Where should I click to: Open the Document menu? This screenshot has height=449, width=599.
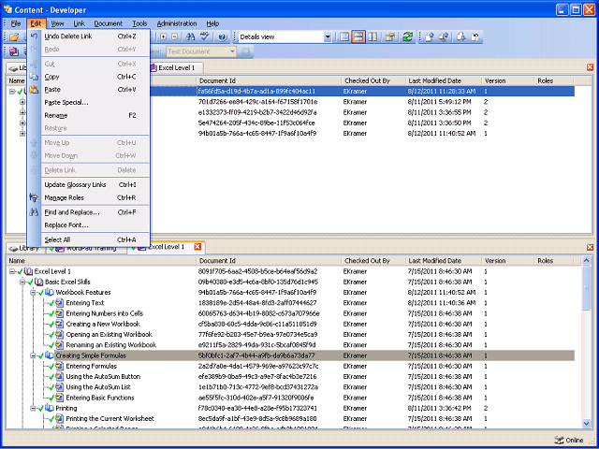pos(109,23)
